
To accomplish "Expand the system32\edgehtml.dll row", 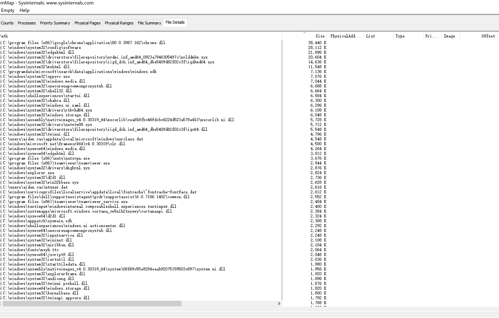I will tap(1, 52).
